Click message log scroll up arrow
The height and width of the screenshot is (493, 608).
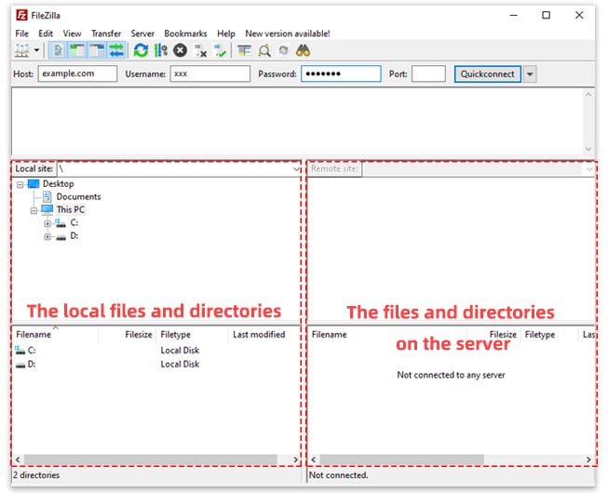(x=588, y=95)
